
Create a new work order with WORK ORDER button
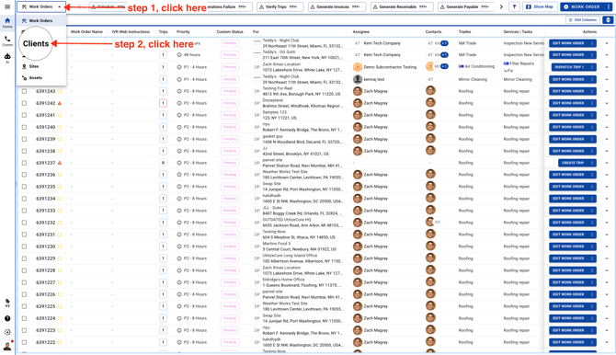tap(582, 6)
